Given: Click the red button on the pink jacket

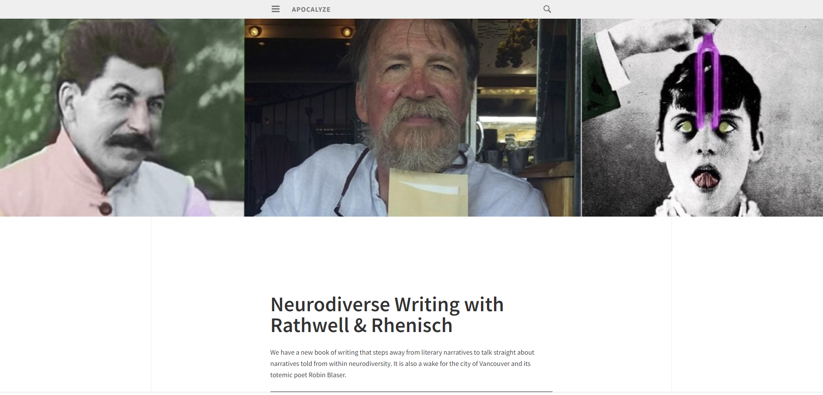Looking at the screenshot, I should pyautogui.click(x=105, y=209).
